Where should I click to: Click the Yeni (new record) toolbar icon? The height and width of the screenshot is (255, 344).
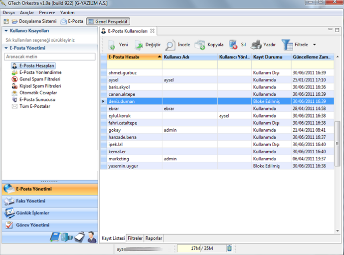tap(111, 45)
